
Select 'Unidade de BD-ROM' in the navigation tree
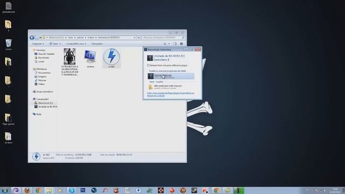tap(47, 107)
